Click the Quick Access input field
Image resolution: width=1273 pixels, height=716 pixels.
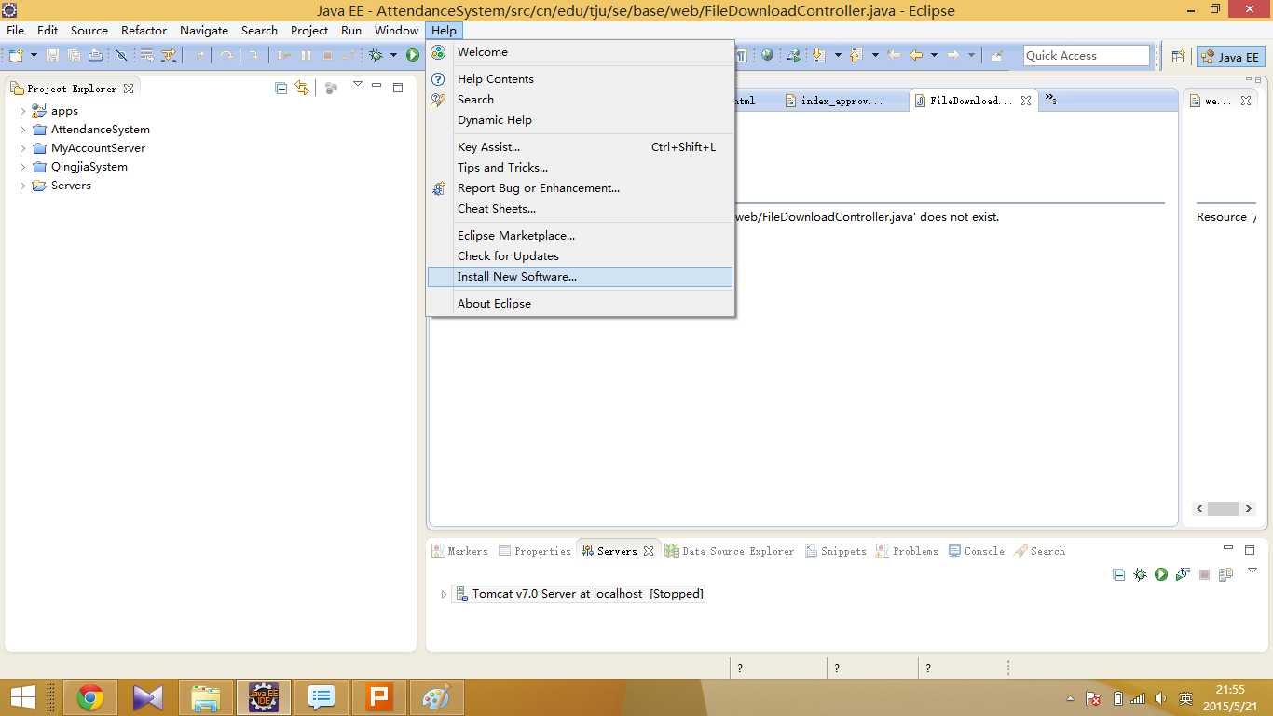[1087, 56]
